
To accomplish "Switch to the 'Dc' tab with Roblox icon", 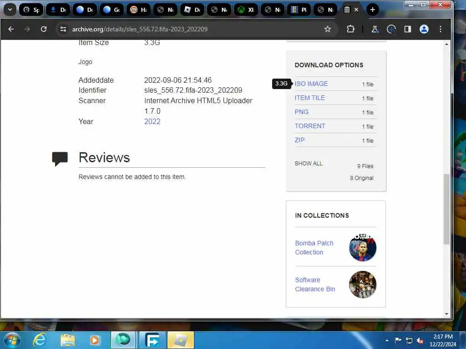I will (x=192, y=10).
